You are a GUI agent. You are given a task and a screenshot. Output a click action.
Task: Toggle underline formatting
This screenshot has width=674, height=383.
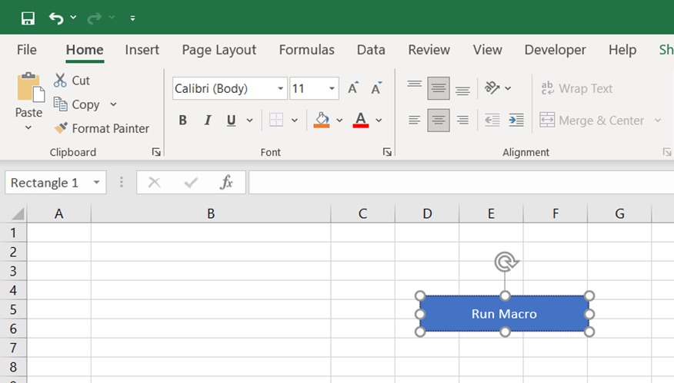point(232,120)
